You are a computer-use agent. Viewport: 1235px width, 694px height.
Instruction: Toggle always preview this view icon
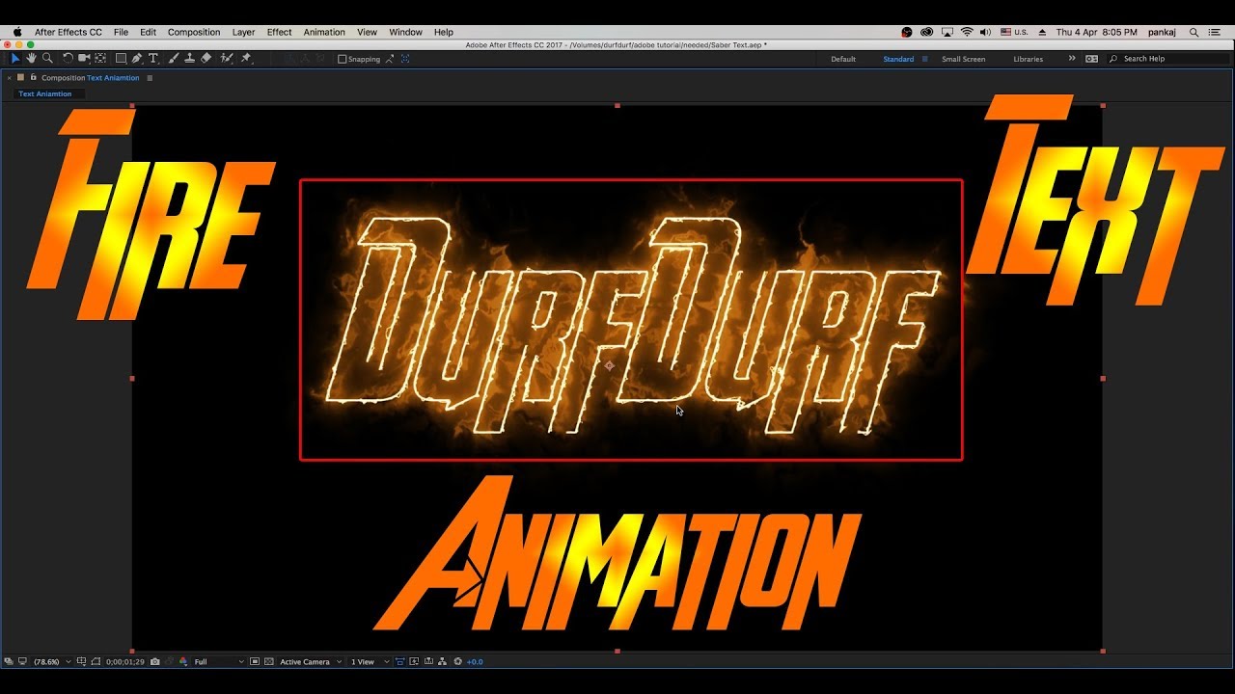point(8,661)
